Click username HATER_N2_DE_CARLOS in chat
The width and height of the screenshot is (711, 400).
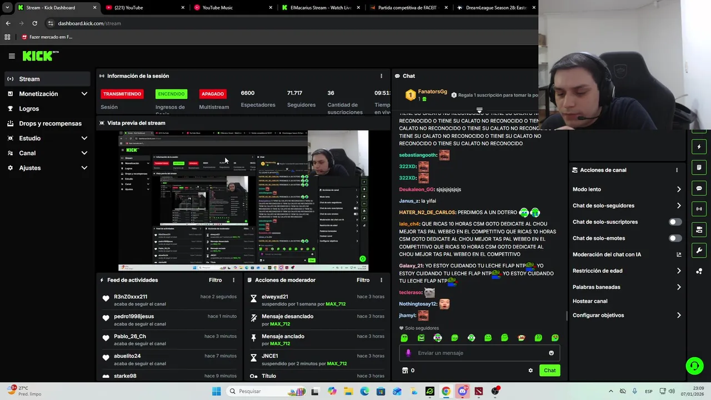[427, 212]
